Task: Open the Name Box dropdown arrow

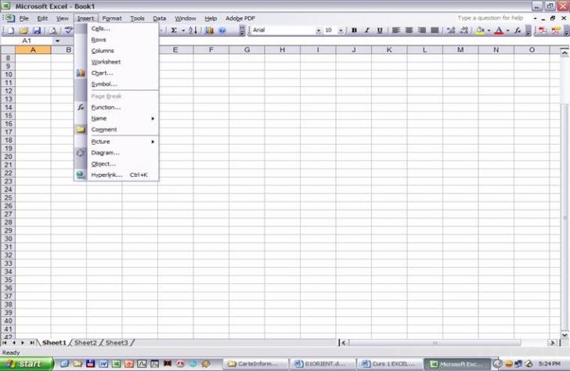Action: click(x=57, y=41)
